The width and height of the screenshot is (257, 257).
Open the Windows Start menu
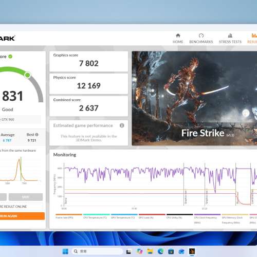(x=65, y=251)
